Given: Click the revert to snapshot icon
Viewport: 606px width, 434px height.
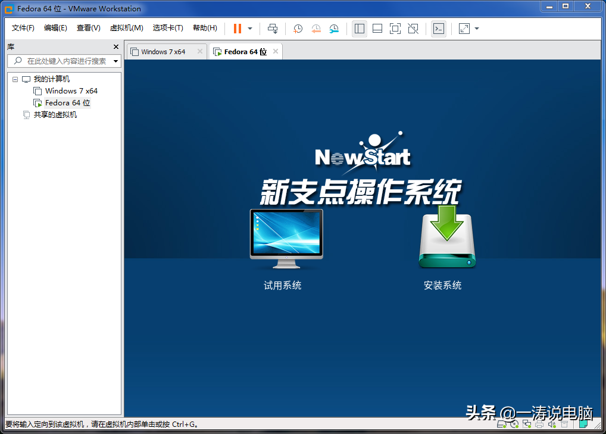Looking at the screenshot, I should (x=316, y=29).
